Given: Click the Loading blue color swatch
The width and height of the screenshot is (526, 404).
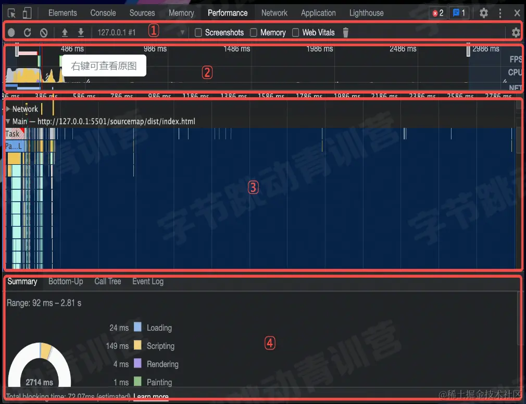Looking at the screenshot, I should pyautogui.click(x=137, y=327).
